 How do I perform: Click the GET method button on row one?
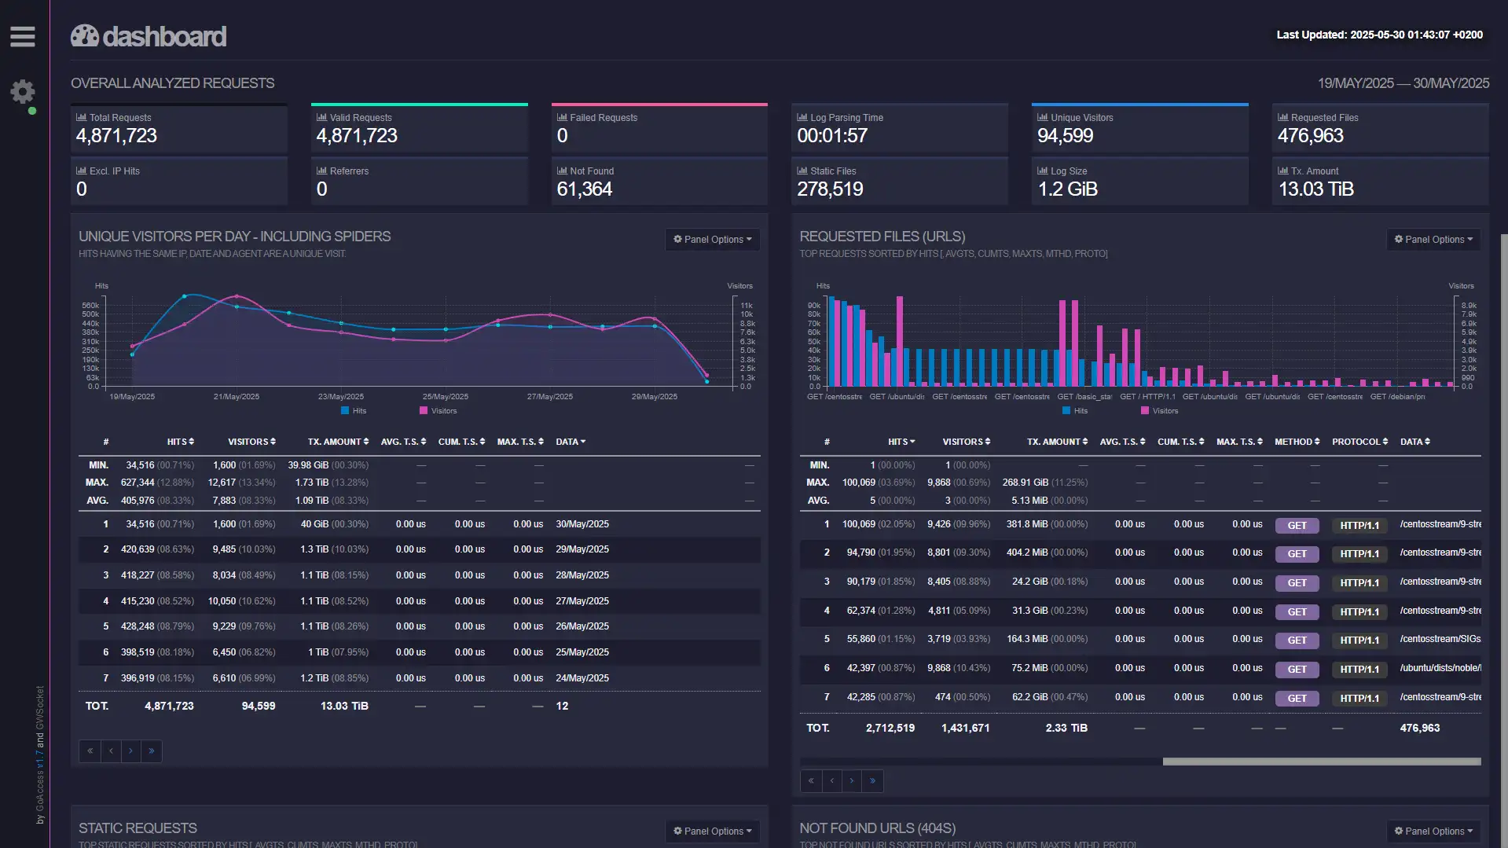point(1297,525)
